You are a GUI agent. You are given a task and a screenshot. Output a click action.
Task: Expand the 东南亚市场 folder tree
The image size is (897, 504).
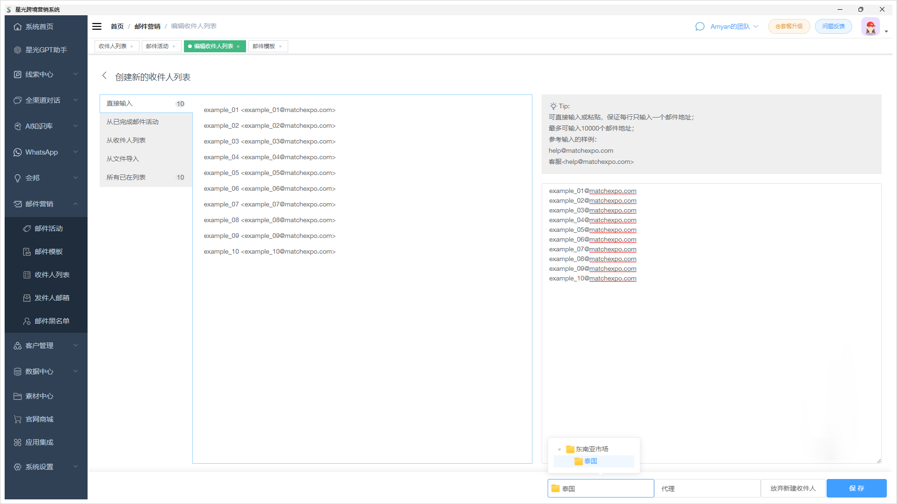pyautogui.click(x=559, y=448)
